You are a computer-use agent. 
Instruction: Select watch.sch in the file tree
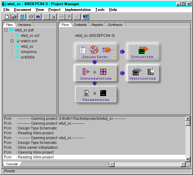tap(29, 41)
